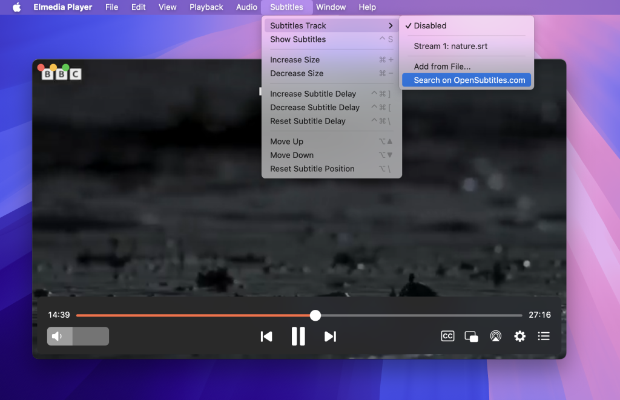Screen dimensions: 620x400
Task: Jump back to the previous video
Action: pos(266,336)
